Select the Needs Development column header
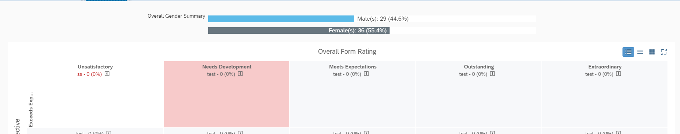The image size is (680, 134). [x=227, y=67]
